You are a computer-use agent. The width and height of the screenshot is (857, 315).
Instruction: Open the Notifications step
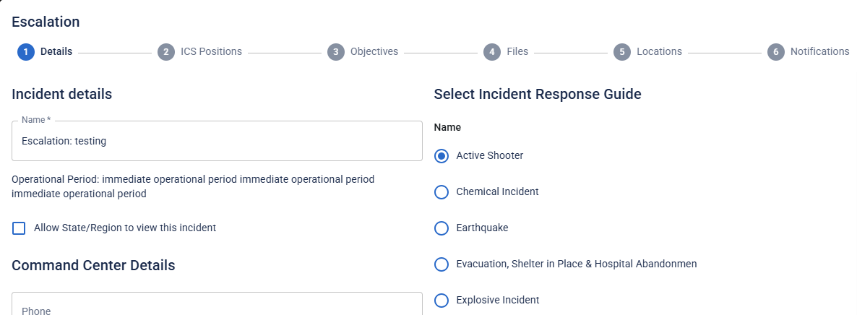coord(819,52)
